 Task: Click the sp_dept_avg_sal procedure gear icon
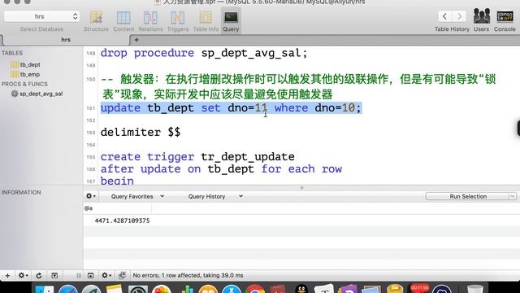tap(15, 94)
